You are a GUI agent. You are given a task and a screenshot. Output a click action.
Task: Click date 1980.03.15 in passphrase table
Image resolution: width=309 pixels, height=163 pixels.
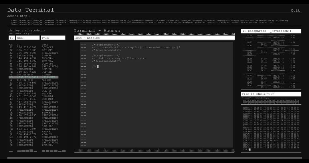(x=278, y=75)
